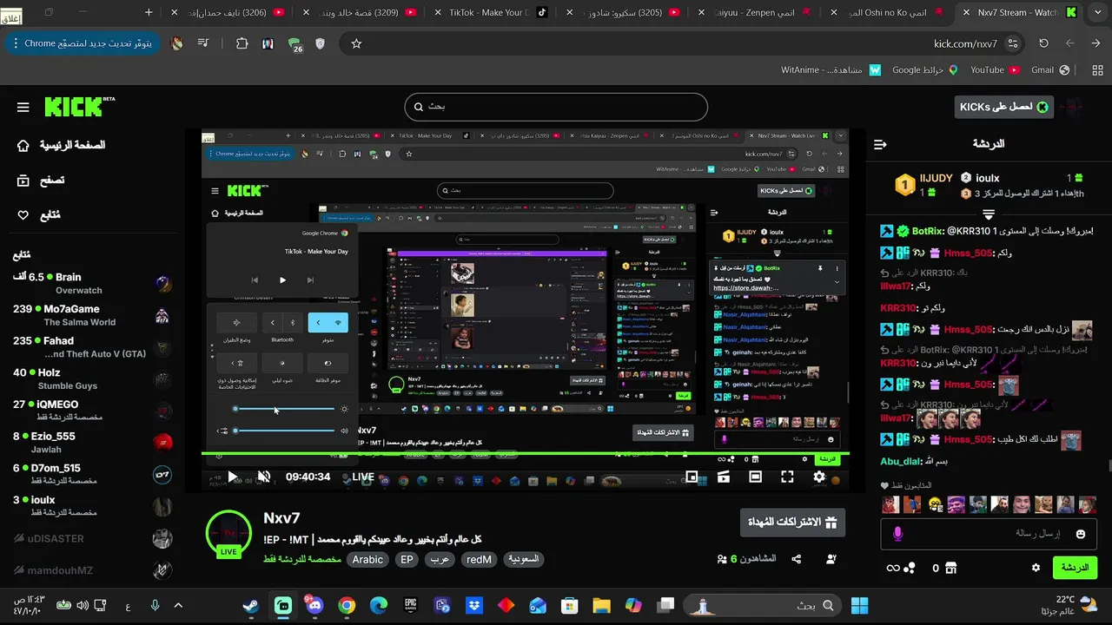Enter fullscreen on the stream player
The image size is (1112, 625).
787,477
